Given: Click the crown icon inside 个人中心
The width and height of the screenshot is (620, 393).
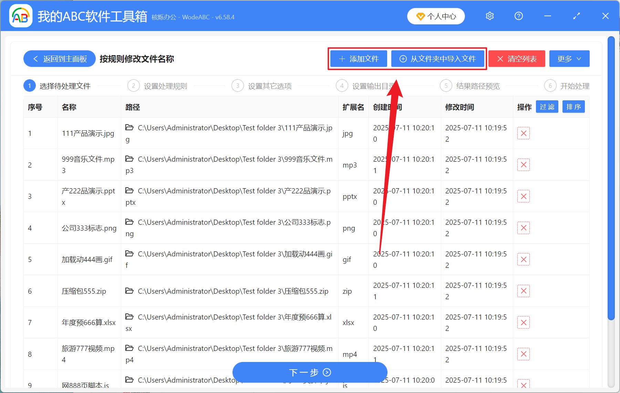Looking at the screenshot, I should [420, 16].
